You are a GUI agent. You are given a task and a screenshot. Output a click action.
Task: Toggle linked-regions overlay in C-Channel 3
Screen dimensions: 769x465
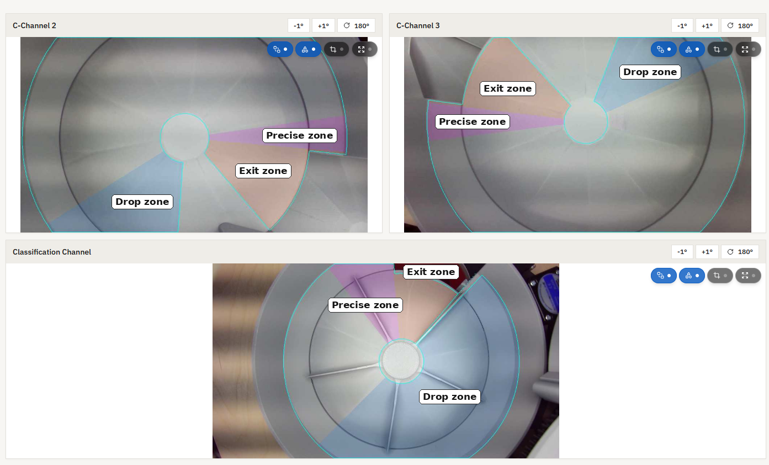[x=664, y=49]
